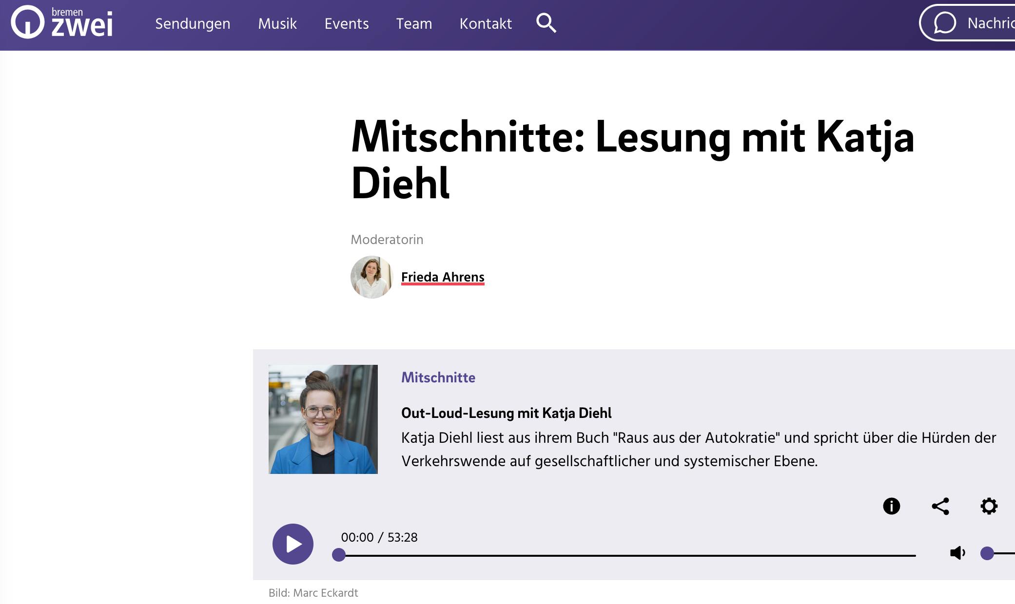
Task: Open the search magnifier icon
Action: coord(546,23)
